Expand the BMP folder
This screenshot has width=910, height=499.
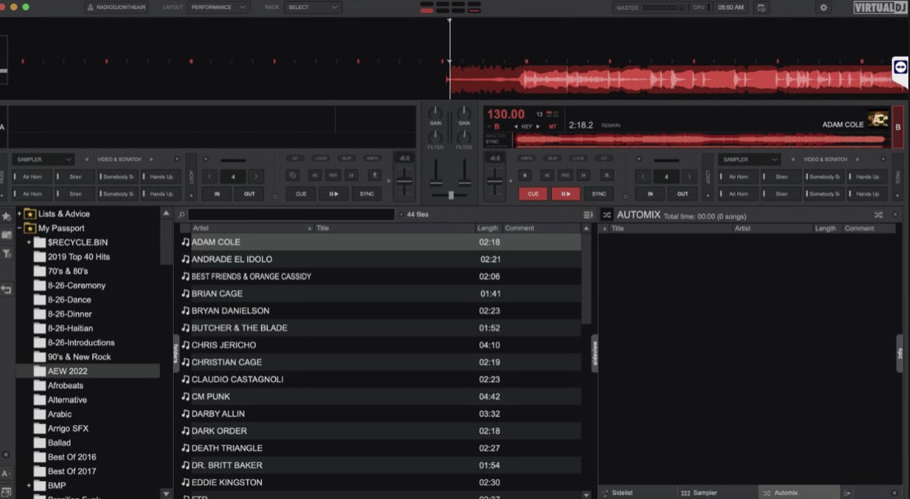[x=29, y=485]
